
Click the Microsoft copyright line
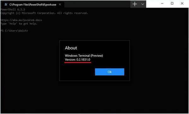[x=44, y=13]
